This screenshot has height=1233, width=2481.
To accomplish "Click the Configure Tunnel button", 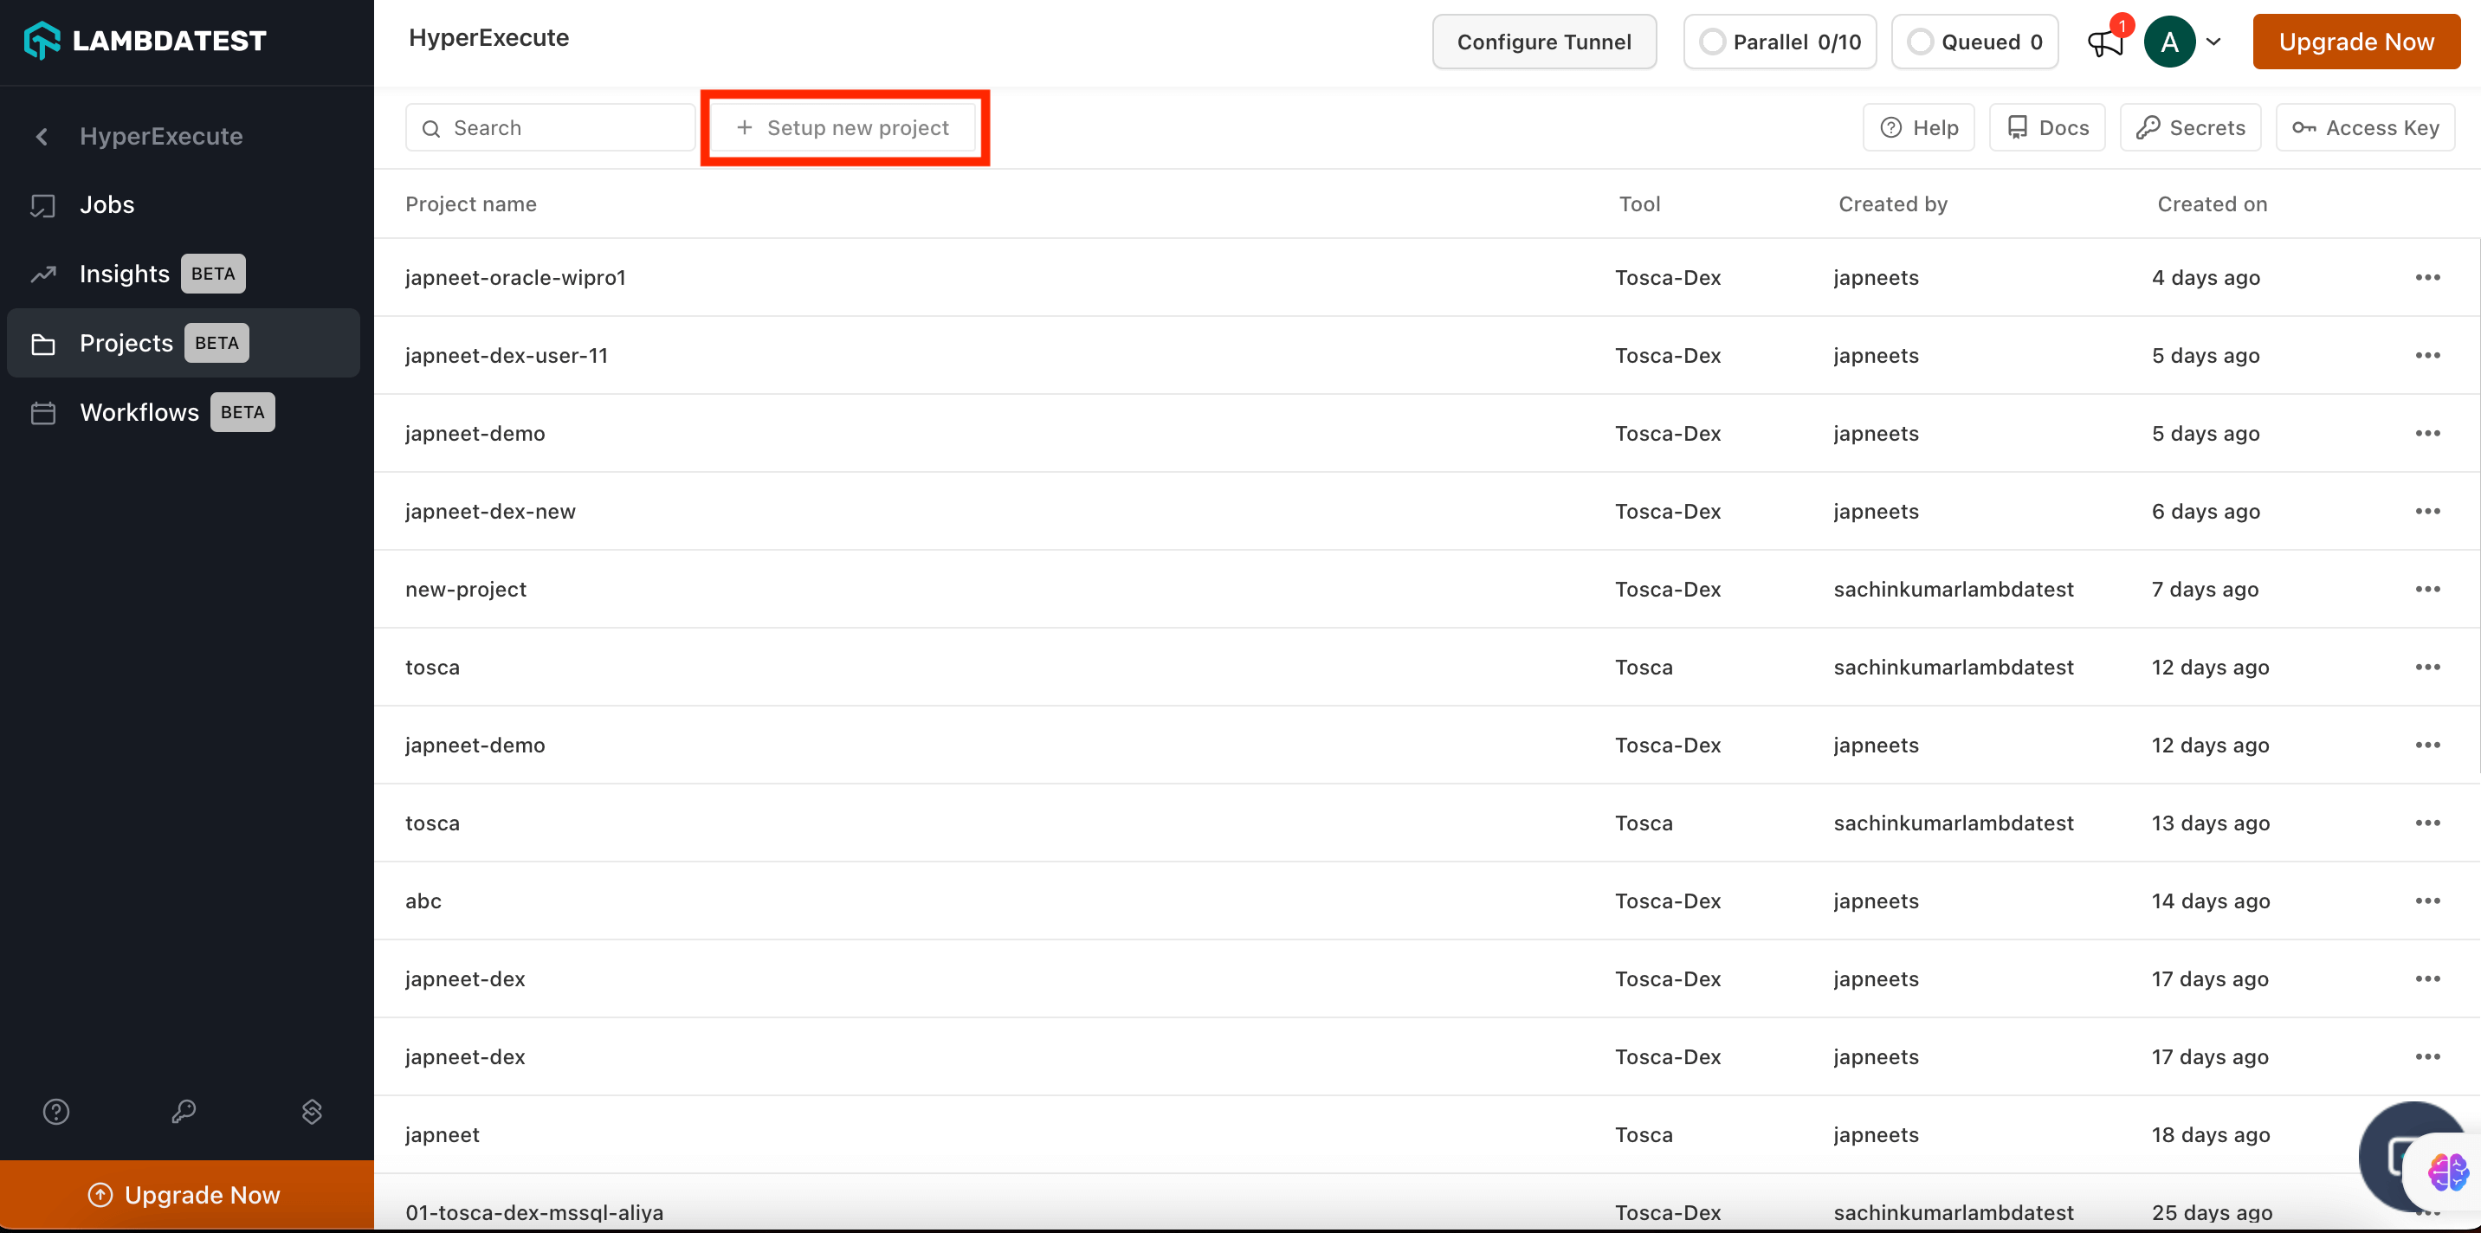I will [1543, 42].
